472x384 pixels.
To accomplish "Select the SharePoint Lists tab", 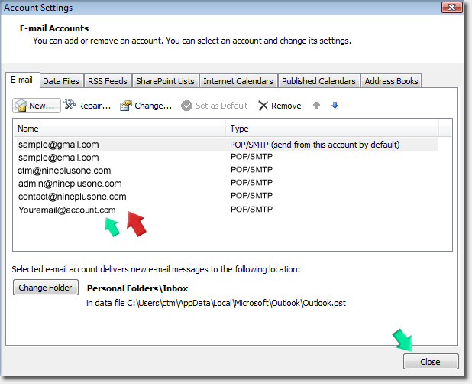I will [165, 81].
